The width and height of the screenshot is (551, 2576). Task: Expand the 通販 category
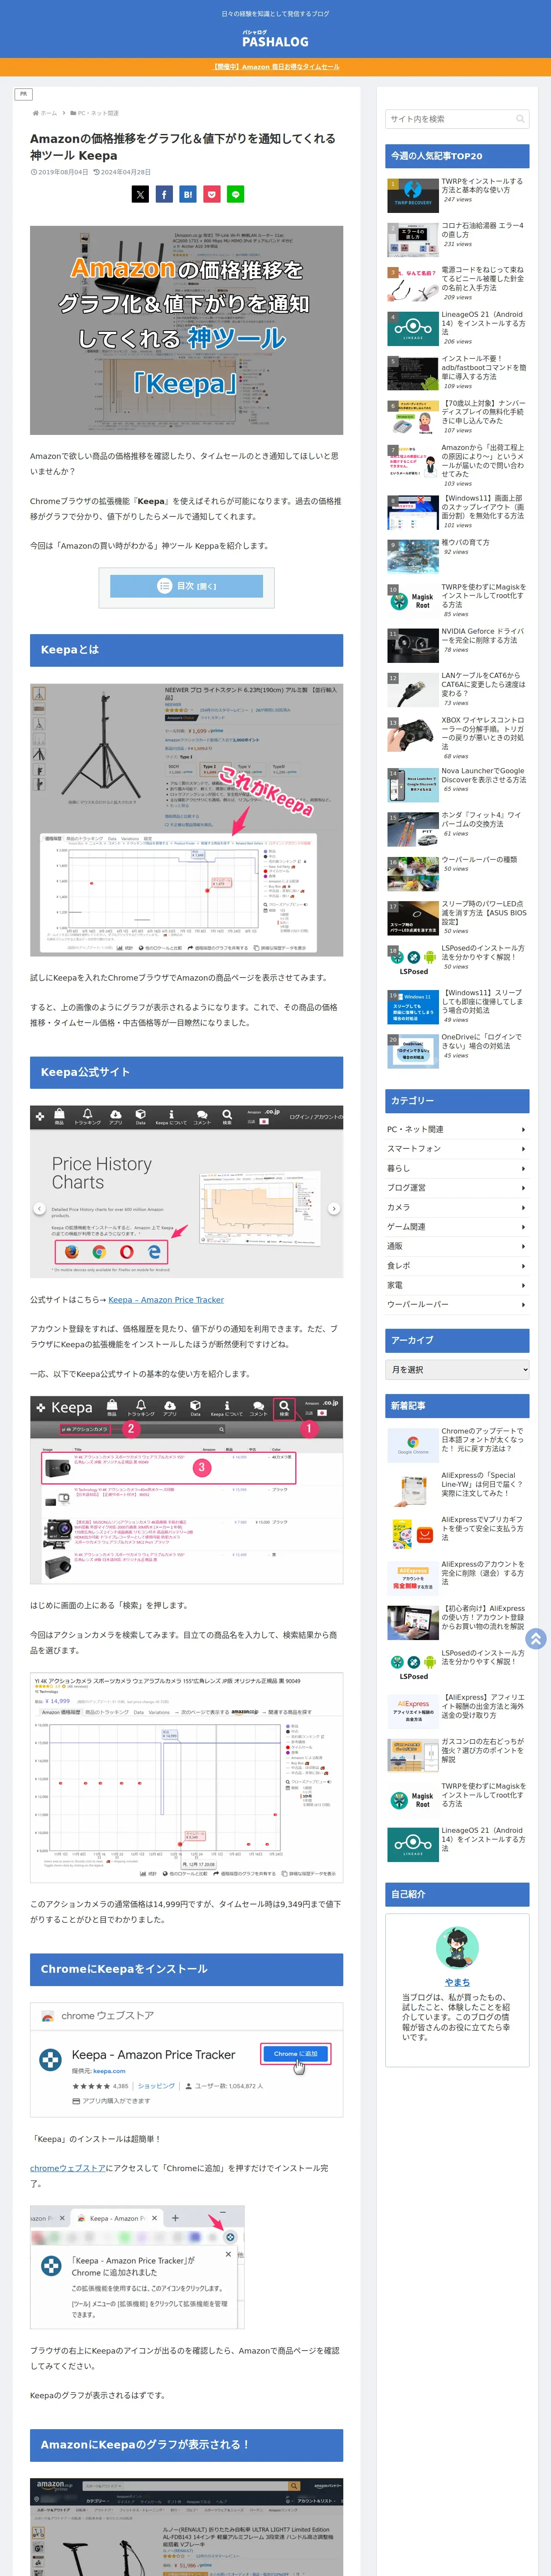coord(457,1246)
